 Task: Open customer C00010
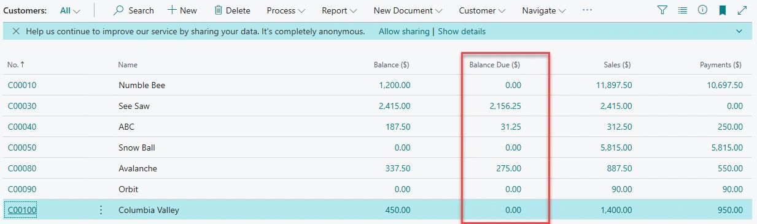coord(22,85)
